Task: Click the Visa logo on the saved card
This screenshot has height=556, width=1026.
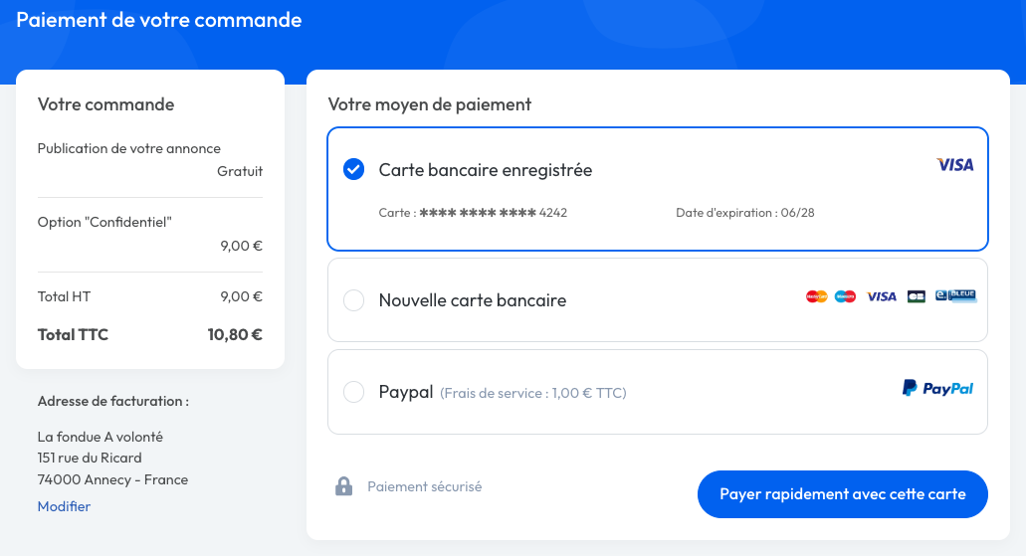Action: (x=955, y=165)
